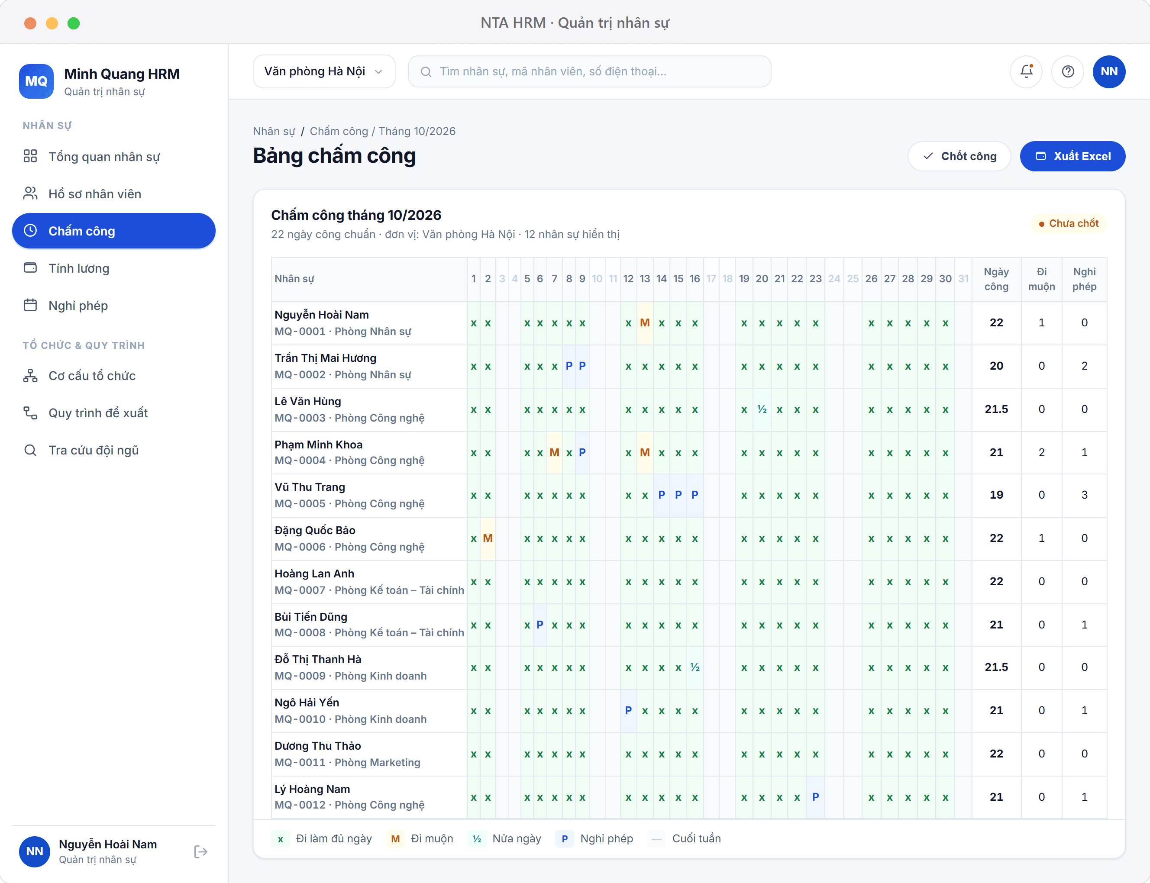Go to Quy trình đề xuất
Viewport: 1150px width, 883px height.
tap(113, 413)
